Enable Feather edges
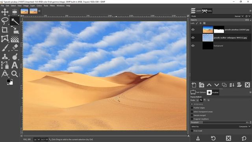252x142 pixels. pyautogui.click(x=192, y=108)
